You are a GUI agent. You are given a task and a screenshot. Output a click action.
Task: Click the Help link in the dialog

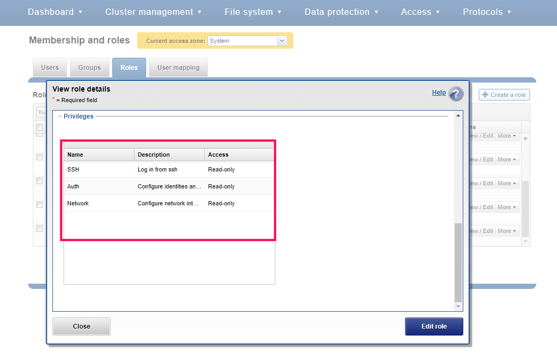pos(439,92)
